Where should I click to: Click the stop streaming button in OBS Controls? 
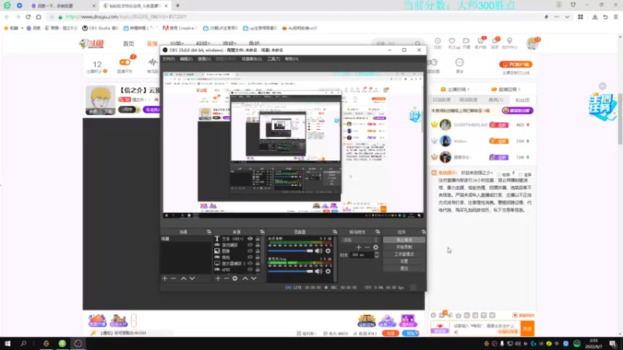click(x=404, y=240)
